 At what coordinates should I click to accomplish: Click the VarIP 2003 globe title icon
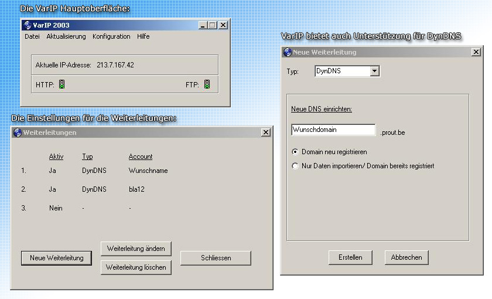[28, 25]
